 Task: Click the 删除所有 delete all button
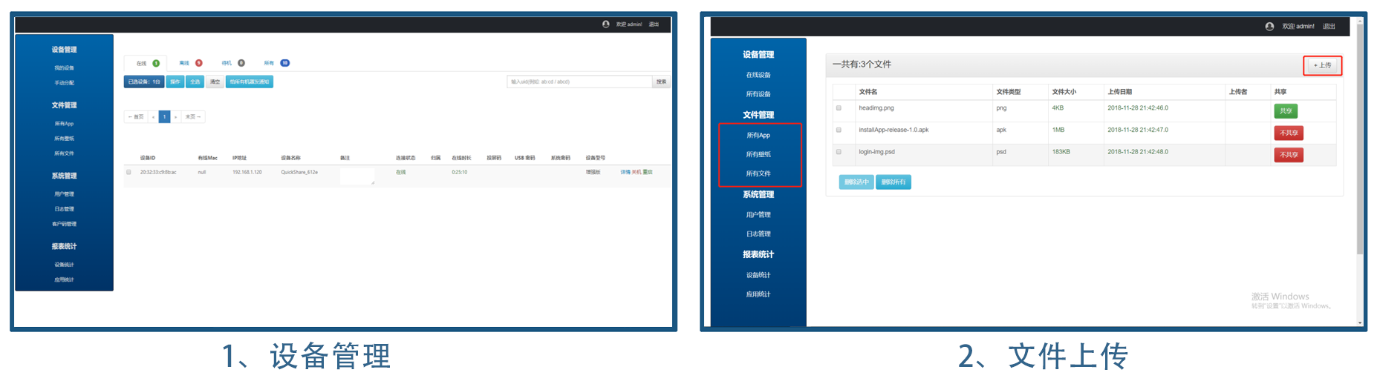pos(893,182)
